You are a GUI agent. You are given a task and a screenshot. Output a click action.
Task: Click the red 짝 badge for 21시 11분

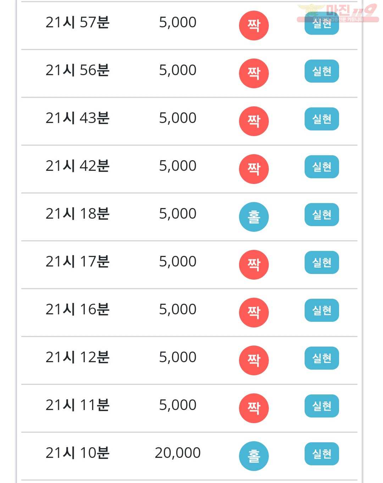[x=254, y=408]
